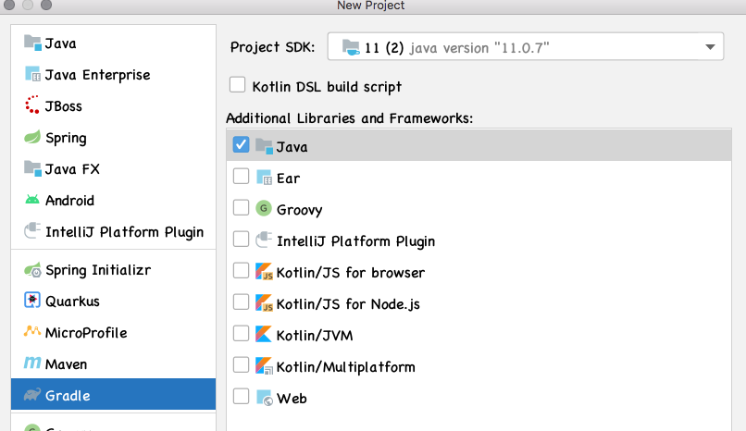
Task: Choose Android project type label
Action: click(69, 201)
